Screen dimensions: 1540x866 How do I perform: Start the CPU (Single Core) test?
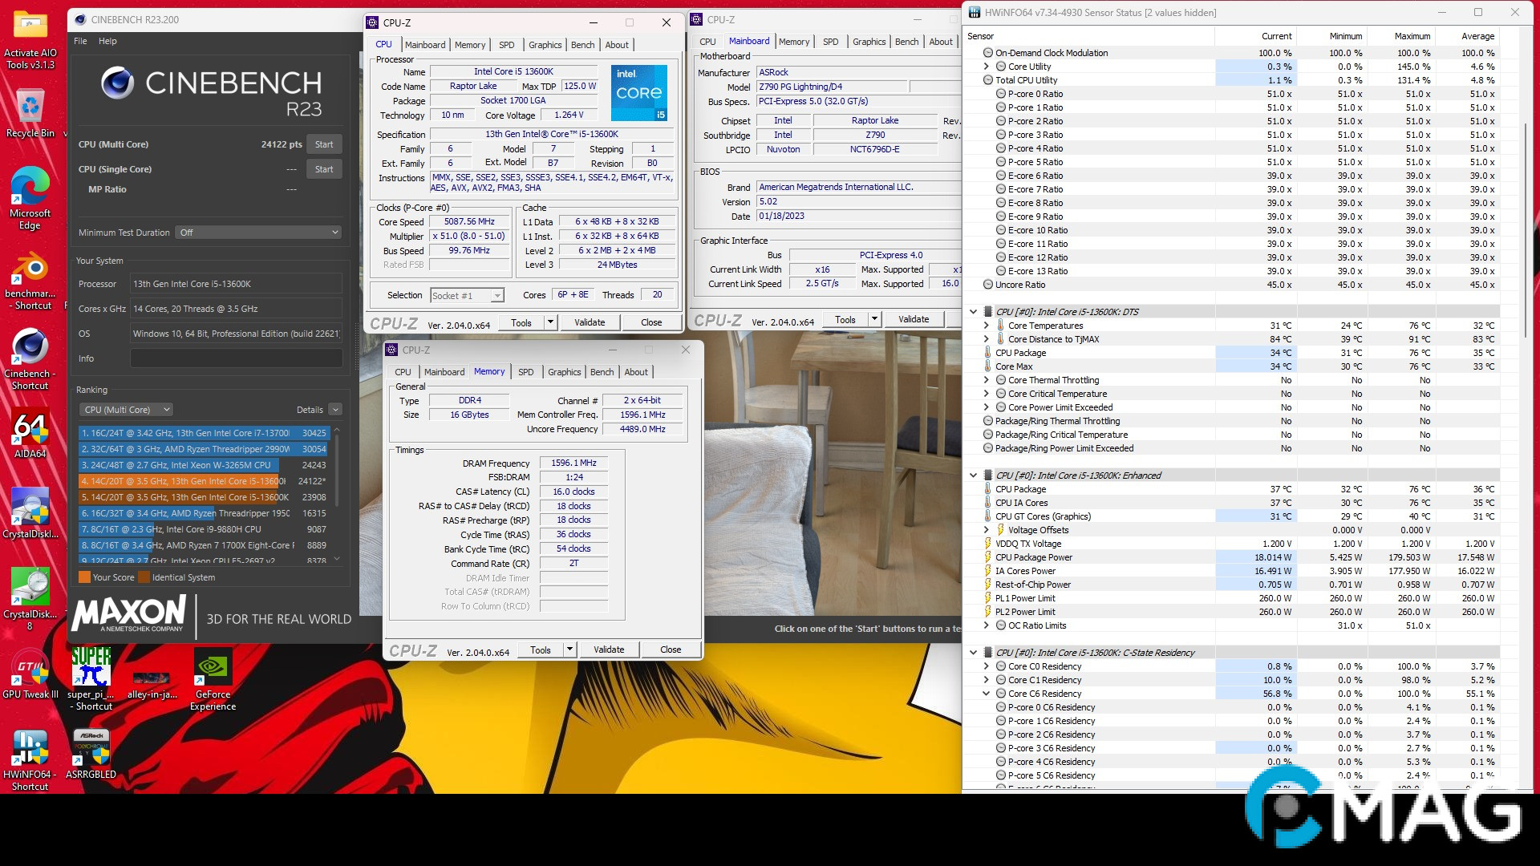(323, 169)
